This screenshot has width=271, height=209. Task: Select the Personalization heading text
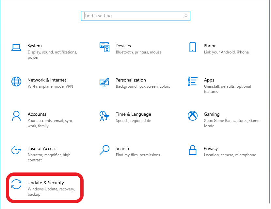pos(131,80)
